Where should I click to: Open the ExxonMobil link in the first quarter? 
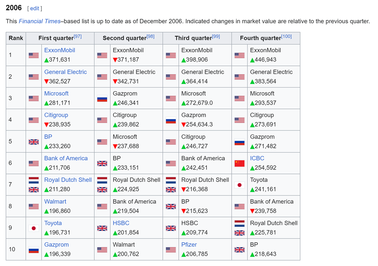point(60,50)
